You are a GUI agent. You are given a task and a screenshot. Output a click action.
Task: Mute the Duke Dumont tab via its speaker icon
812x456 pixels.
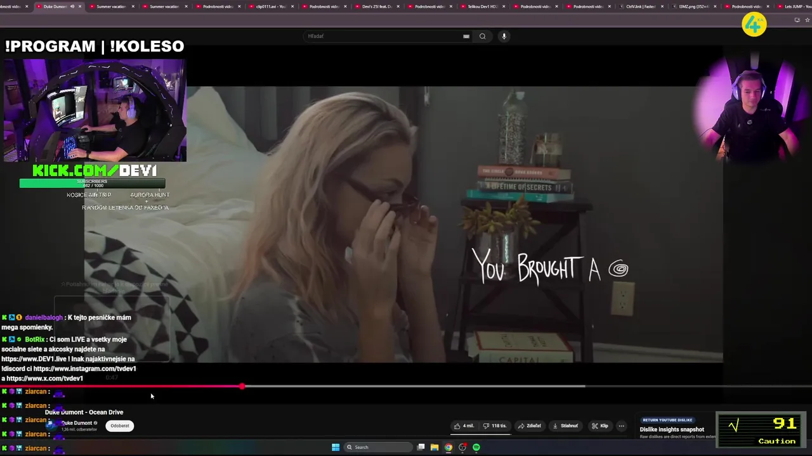[72, 6]
